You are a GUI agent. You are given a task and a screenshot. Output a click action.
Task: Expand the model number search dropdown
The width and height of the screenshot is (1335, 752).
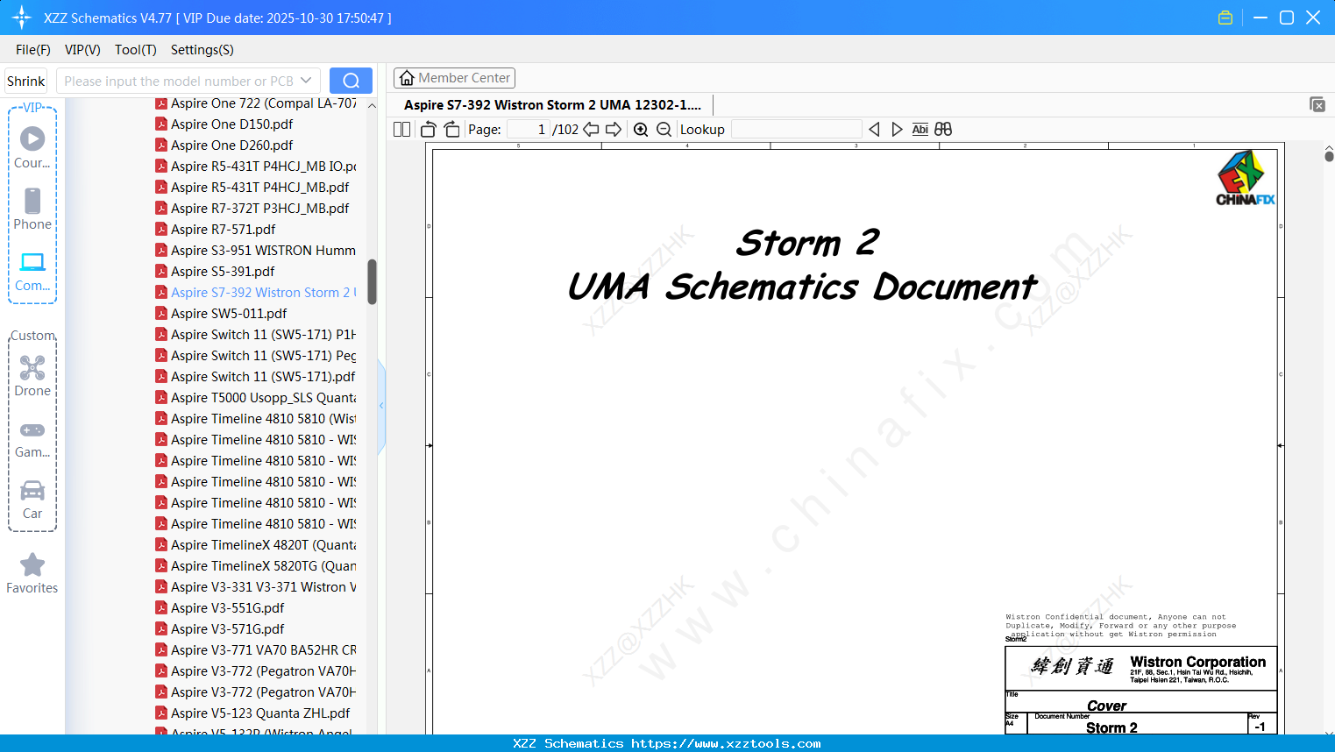tap(306, 81)
